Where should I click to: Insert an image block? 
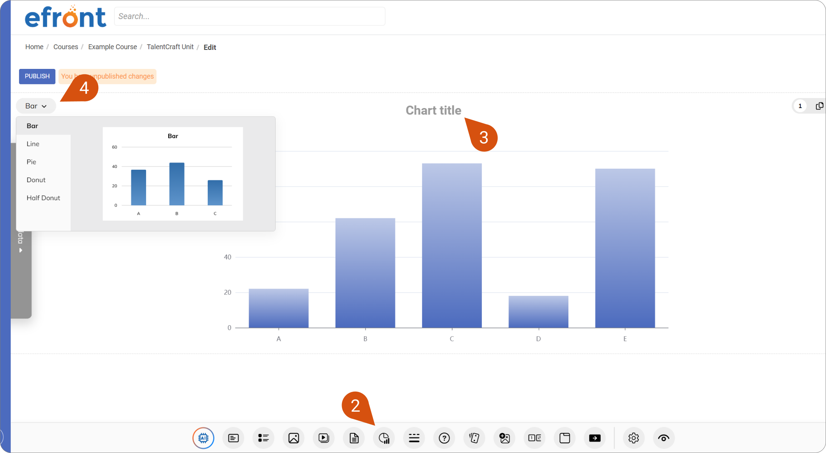pyautogui.click(x=294, y=438)
